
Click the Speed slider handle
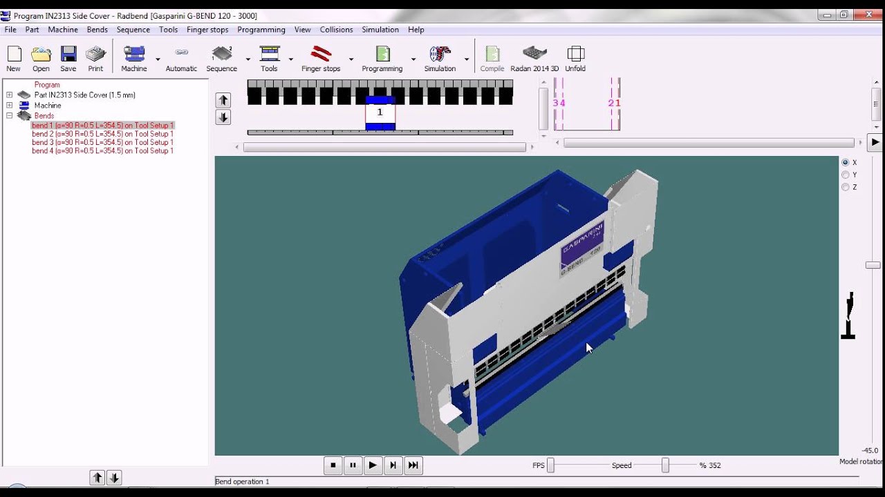pos(665,465)
